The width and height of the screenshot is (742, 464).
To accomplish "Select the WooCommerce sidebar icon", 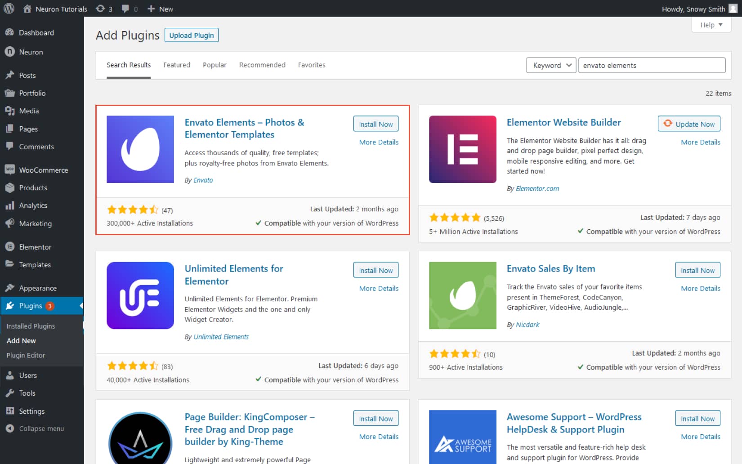I will point(10,170).
